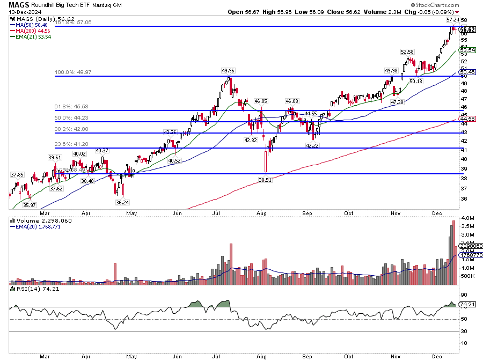Click the 37.85 price annotation
Image resolution: width=483 pixels, height=361 pixels.
[17, 174]
